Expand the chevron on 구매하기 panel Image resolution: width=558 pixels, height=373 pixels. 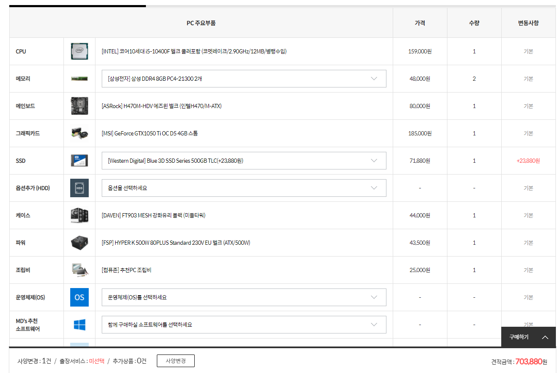545,337
